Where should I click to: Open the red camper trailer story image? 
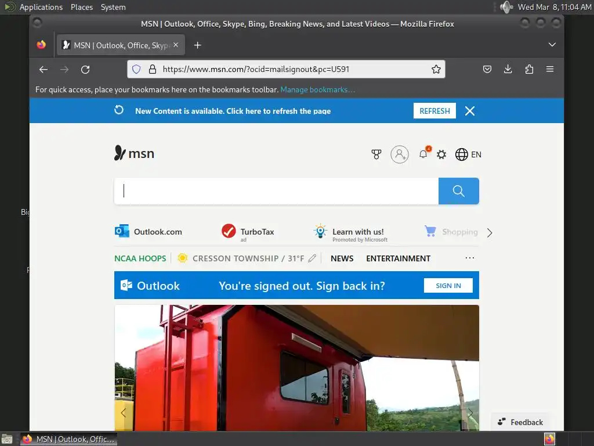[x=296, y=368]
